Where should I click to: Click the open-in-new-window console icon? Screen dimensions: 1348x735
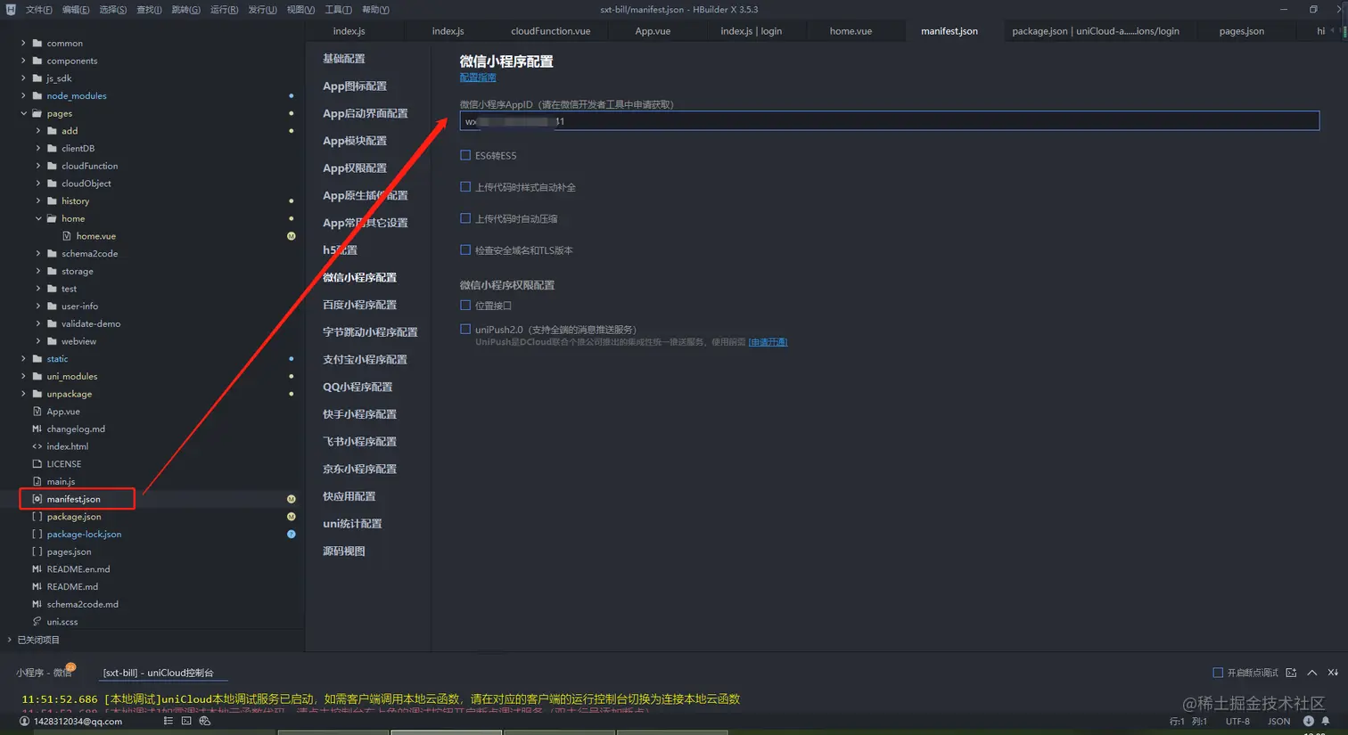pyautogui.click(x=1291, y=673)
